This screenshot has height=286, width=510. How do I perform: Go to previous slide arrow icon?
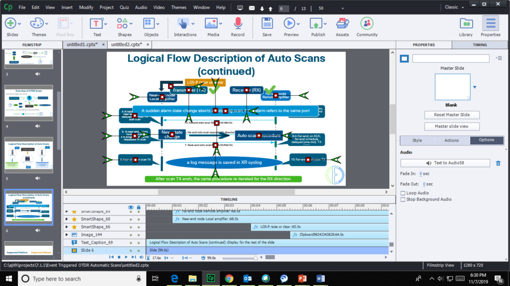click(270, 8)
